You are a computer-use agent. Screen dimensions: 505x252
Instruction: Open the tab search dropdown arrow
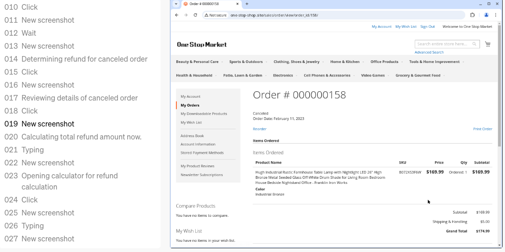pos(176,4)
